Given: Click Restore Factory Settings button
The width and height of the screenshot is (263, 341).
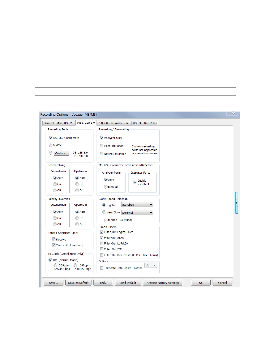Looking at the screenshot, I should point(163,283).
